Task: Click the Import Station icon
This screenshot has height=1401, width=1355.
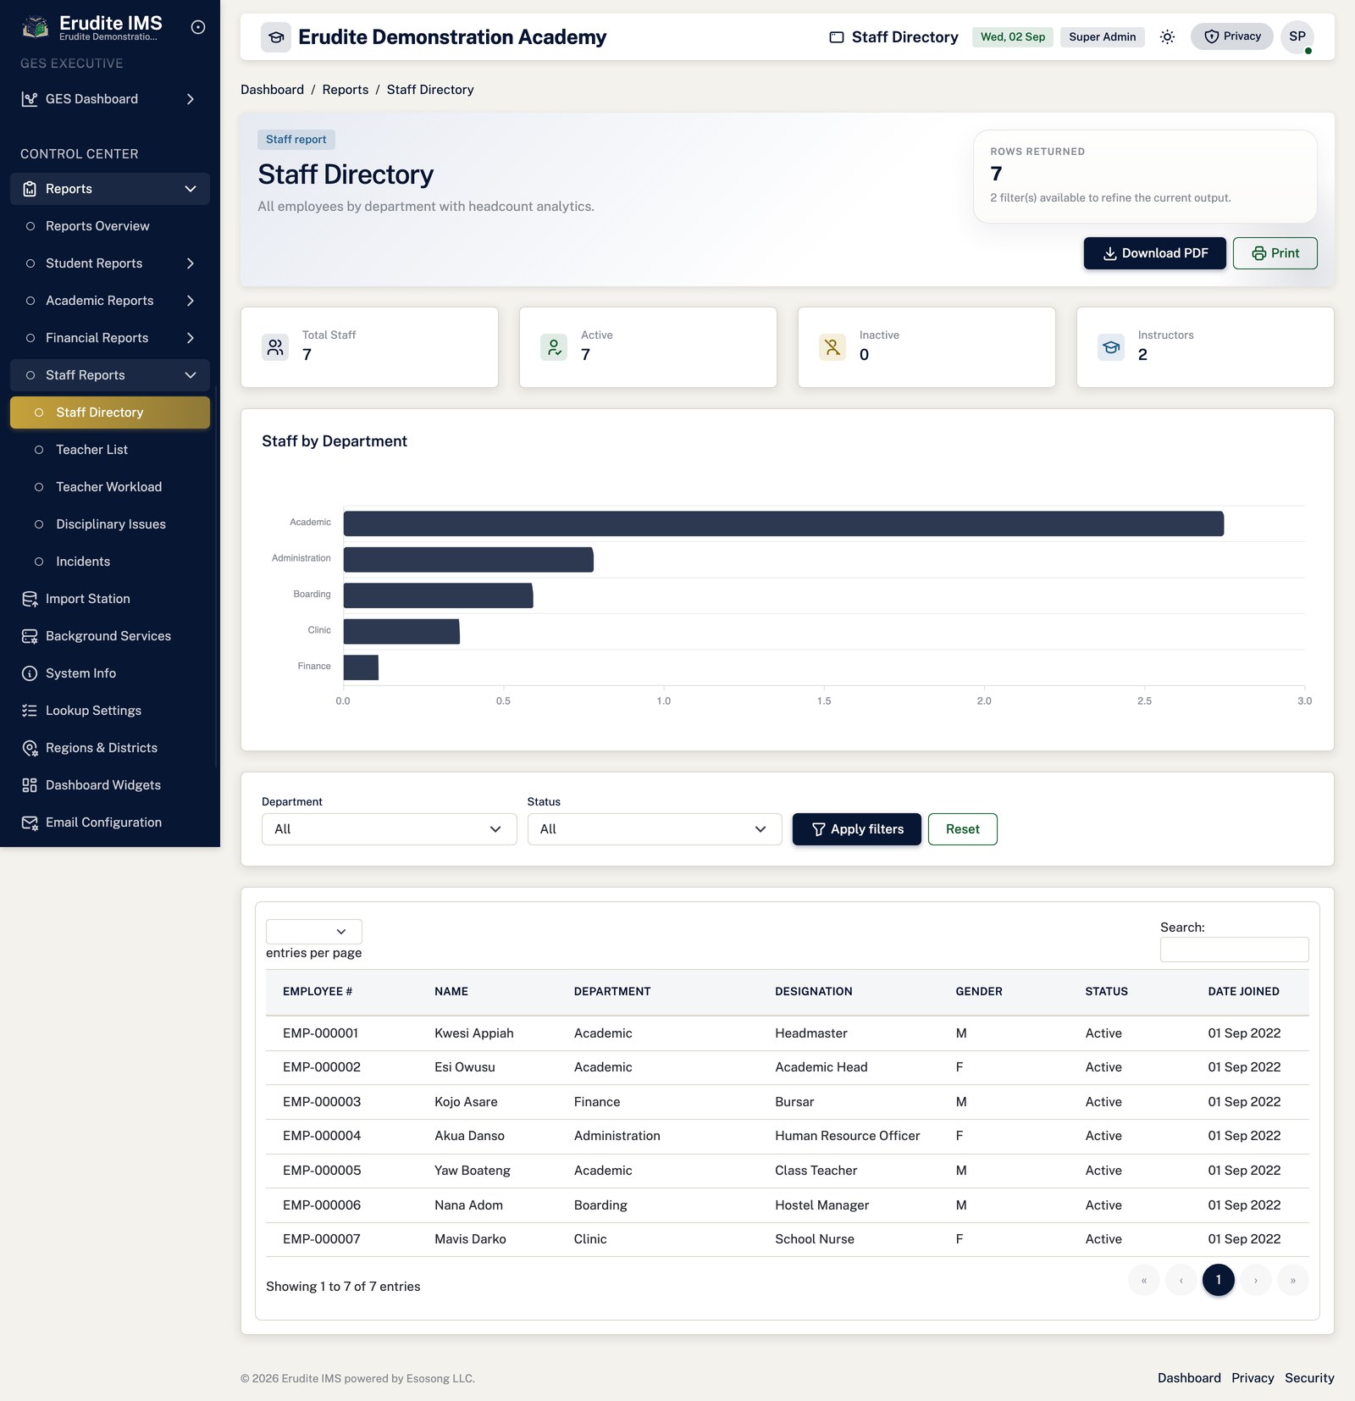Action: (x=30, y=599)
